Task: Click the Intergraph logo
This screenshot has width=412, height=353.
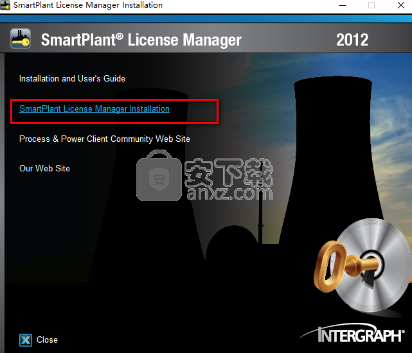Action: pyautogui.click(x=352, y=334)
